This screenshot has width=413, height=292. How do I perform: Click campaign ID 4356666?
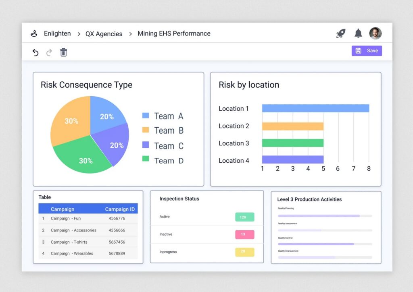pyautogui.click(x=117, y=230)
